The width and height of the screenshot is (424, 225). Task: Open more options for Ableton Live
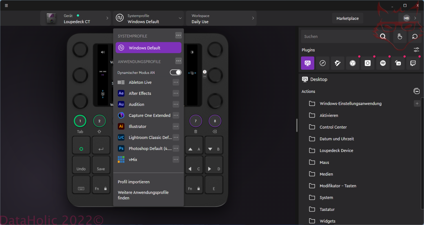tap(176, 82)
